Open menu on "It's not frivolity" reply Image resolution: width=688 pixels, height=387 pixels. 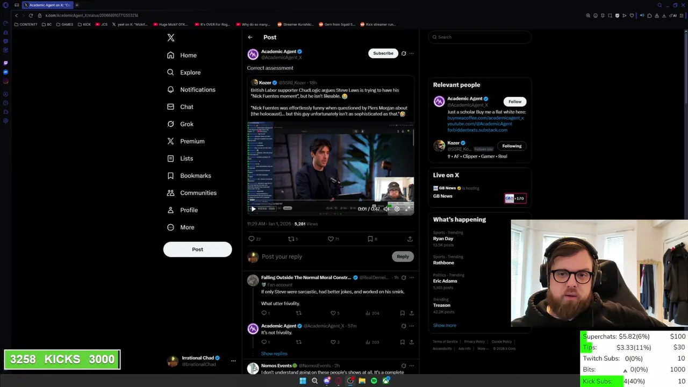pyautogui.click(x=412, y=326)
